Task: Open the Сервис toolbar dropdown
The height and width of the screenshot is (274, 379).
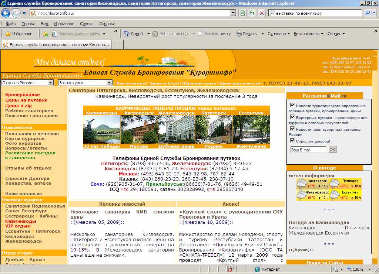Action: (x=336, y=34)
